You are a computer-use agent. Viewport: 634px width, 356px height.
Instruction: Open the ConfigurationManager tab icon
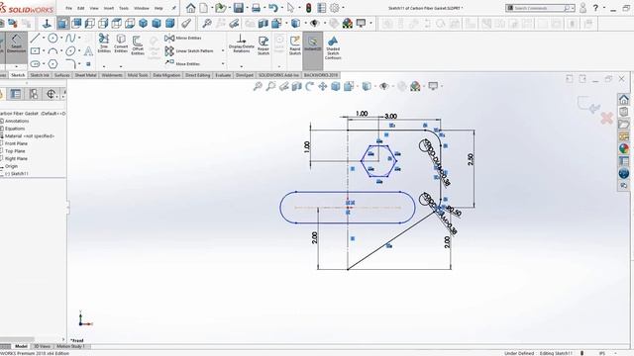click(x=34, y=94)
